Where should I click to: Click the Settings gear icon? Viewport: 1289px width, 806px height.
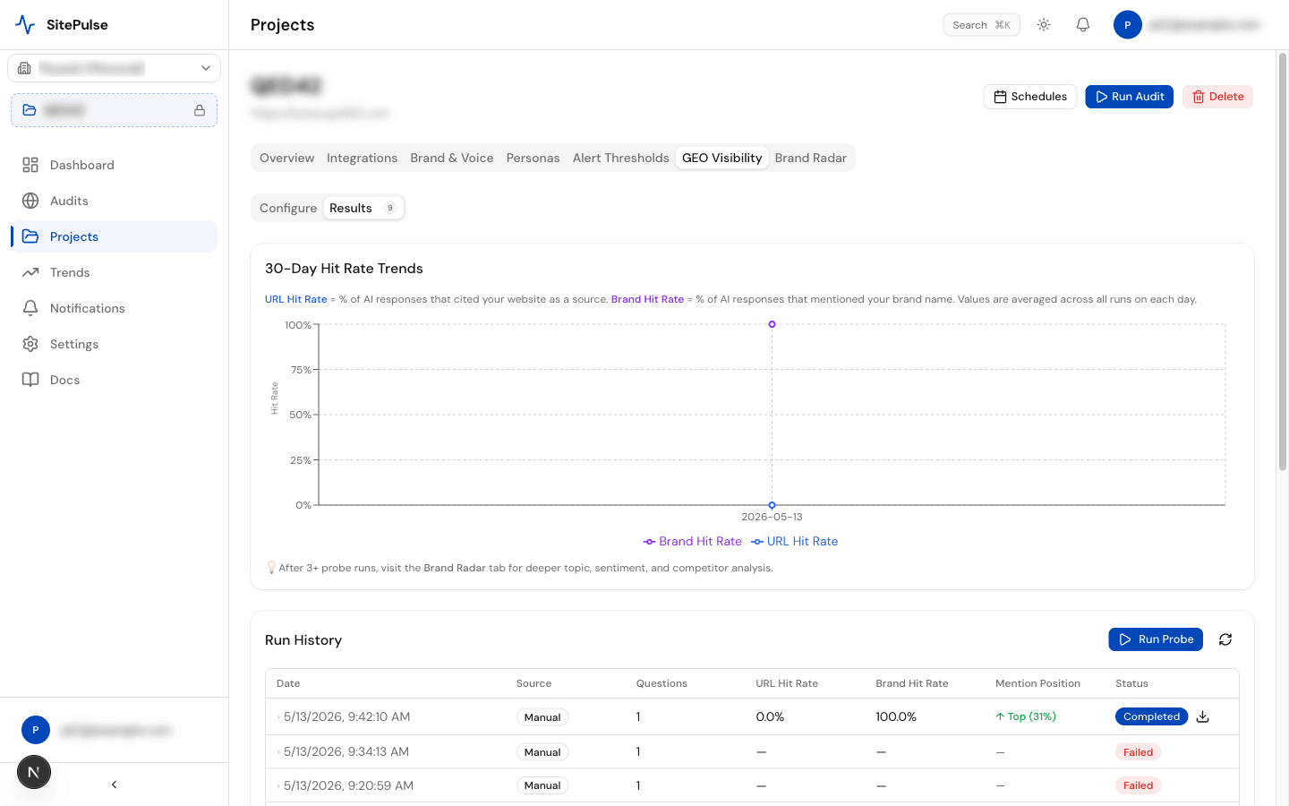coord(30,344)
